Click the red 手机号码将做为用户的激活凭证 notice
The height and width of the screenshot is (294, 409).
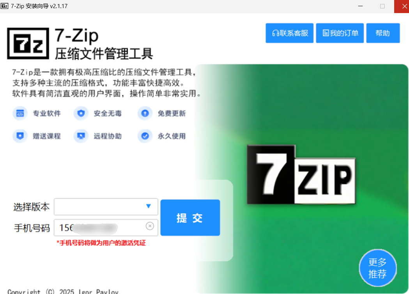pyautogui.click(x=101, y=243)
